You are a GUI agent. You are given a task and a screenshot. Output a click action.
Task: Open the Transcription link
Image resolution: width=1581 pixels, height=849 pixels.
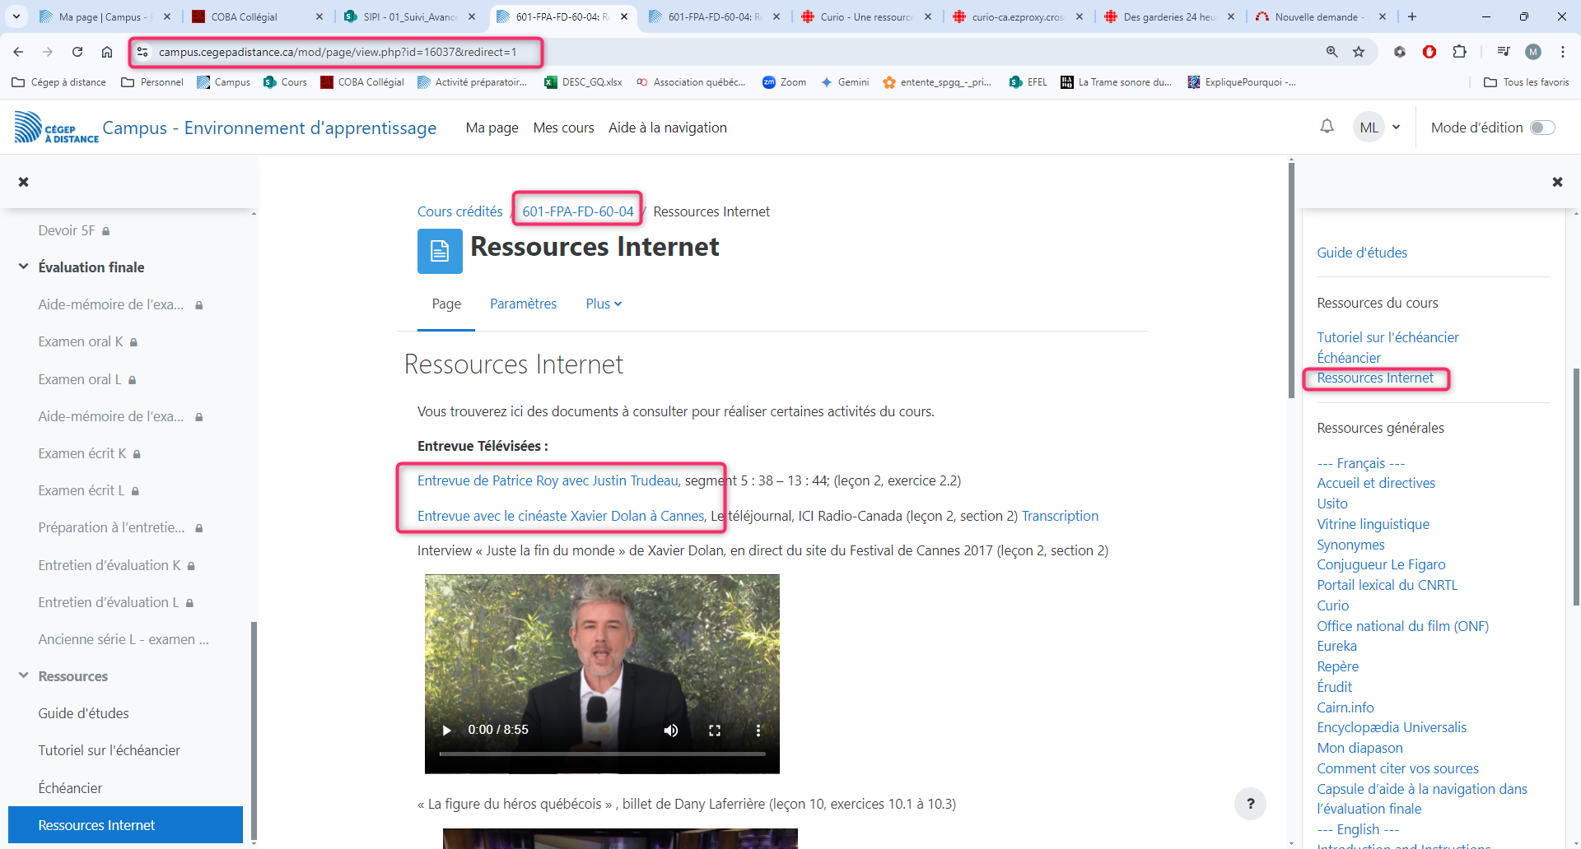pos(1060,516)
